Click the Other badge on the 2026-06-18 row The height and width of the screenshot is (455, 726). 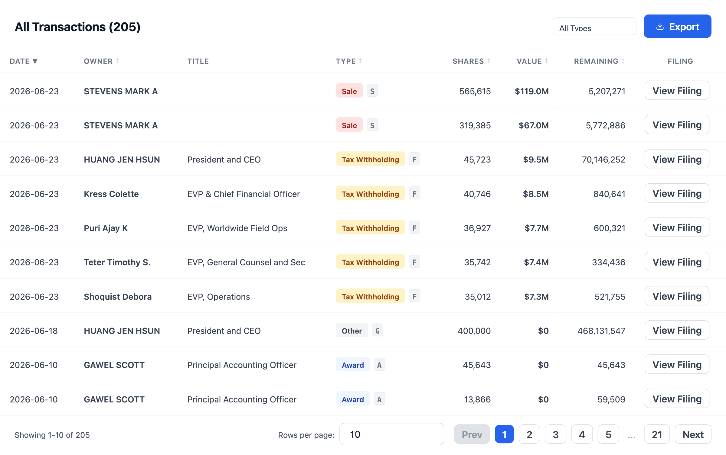(352, 330)
